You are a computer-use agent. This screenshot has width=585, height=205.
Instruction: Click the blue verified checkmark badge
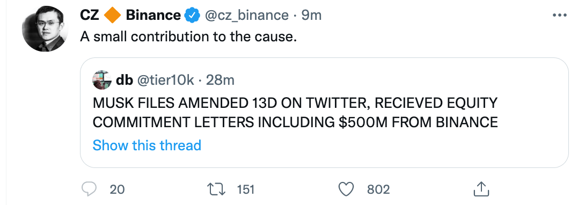(192, 15)
